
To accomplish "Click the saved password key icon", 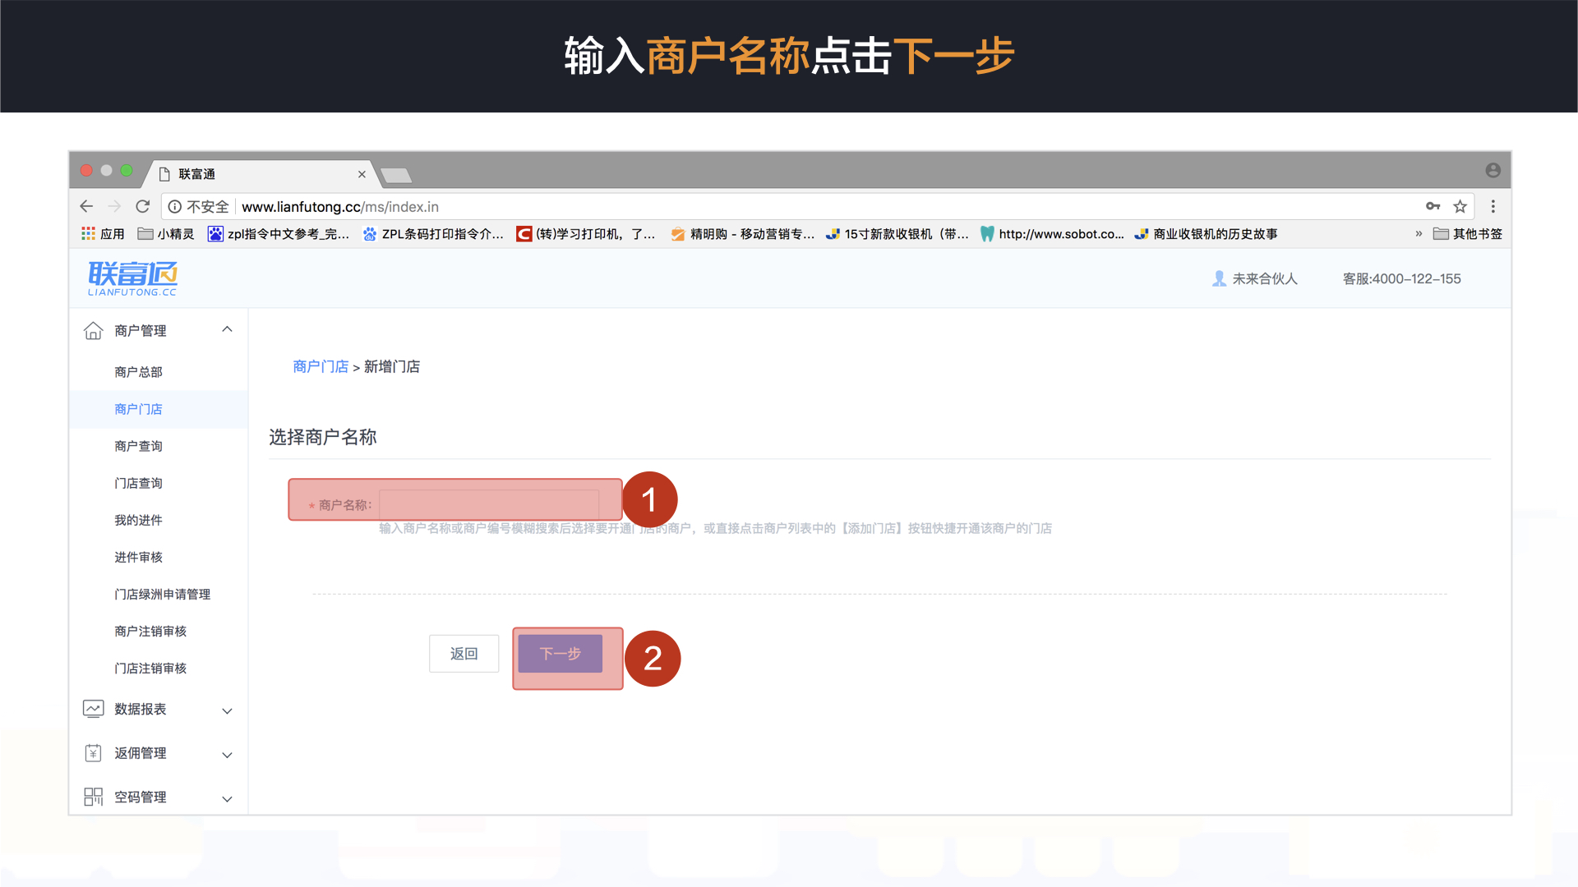I will [x=1433, y=206].
